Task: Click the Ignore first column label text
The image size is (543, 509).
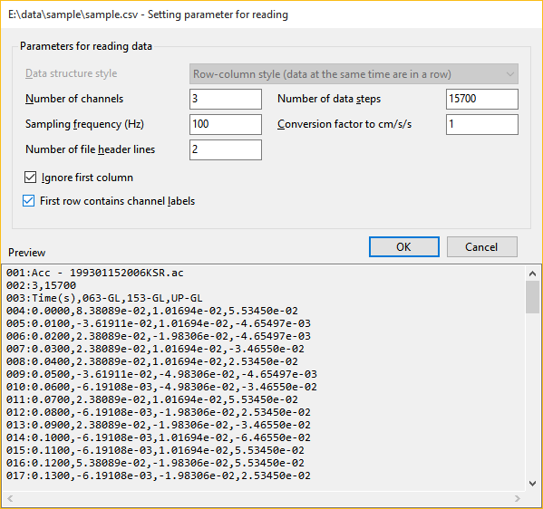Action: (87, 178)
